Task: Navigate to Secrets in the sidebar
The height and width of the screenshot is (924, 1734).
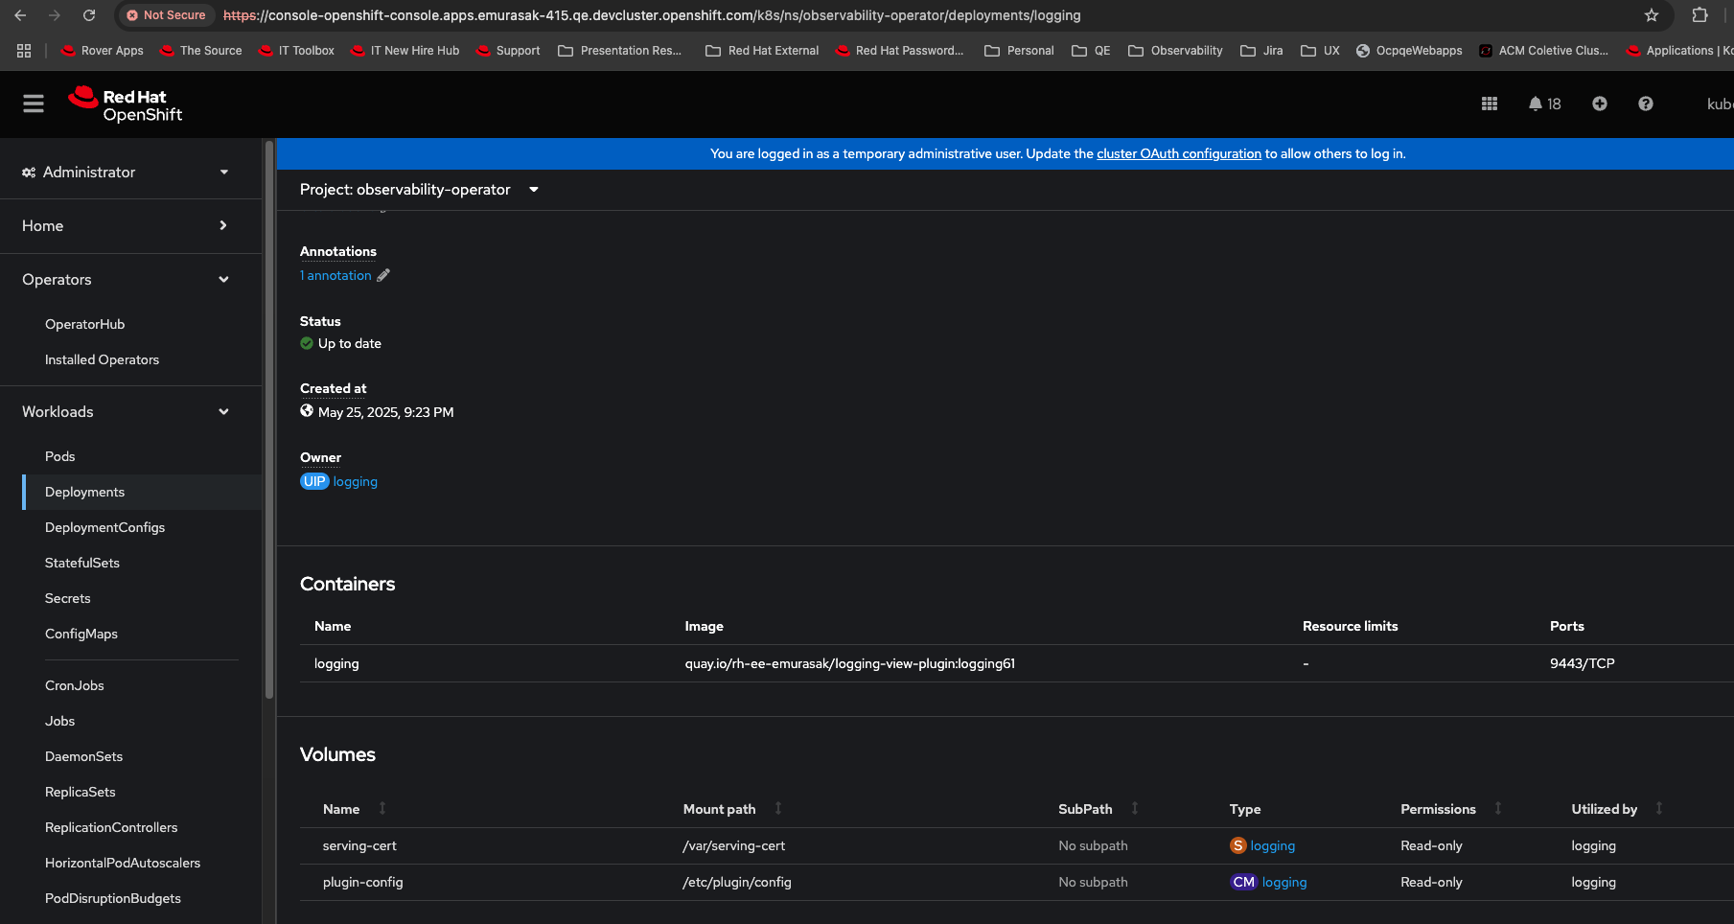Action: [68, 598]
